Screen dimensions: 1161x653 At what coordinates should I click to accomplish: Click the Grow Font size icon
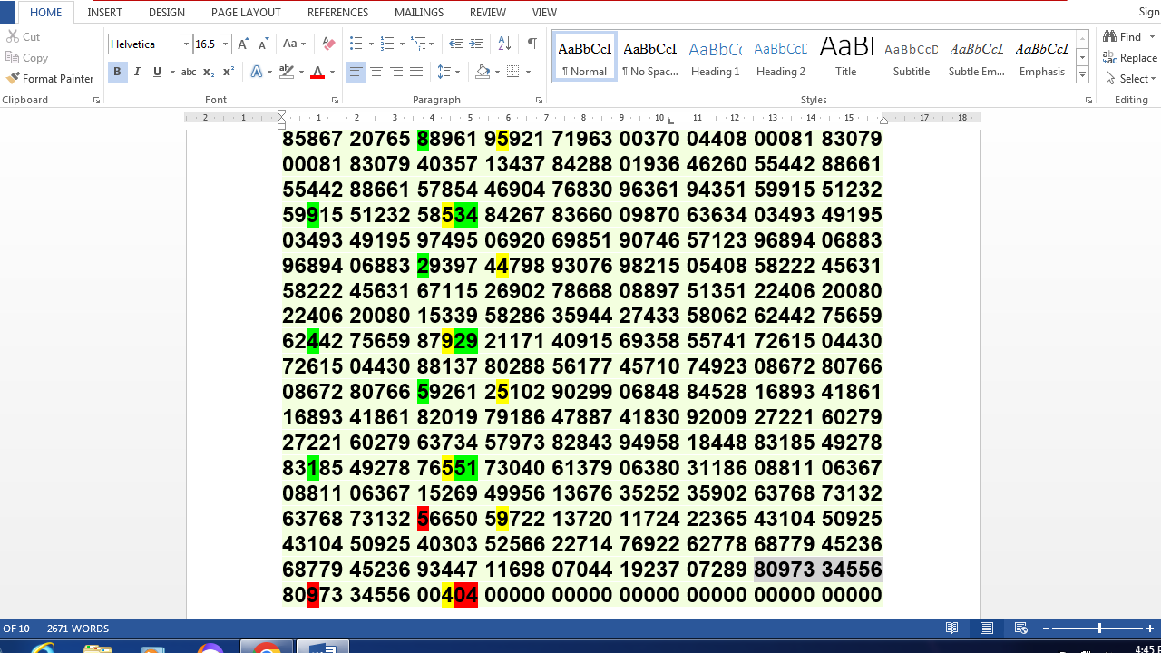pos(242,44)
